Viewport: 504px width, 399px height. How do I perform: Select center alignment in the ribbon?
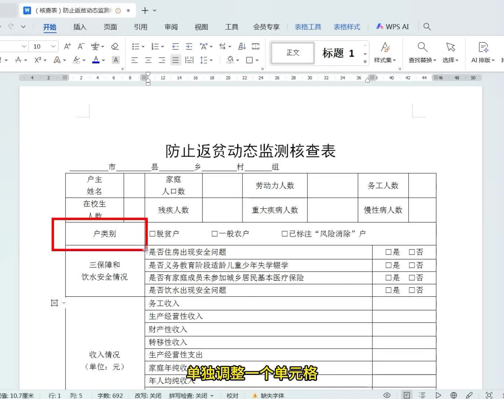pyautogui.click(x=148, y=60)
